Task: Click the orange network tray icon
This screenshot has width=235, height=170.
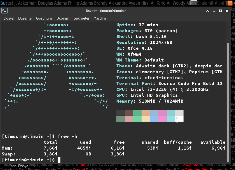Action: [x=230, y=3]
